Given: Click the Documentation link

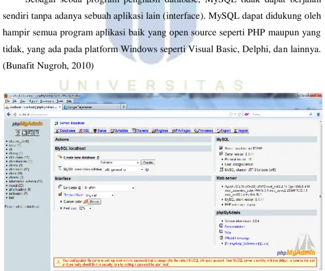Looking at the screenshot, I should (234, 227).
